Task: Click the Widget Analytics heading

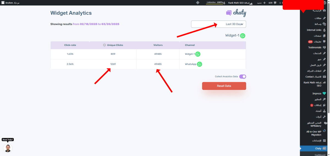Action: pos(71,13)
